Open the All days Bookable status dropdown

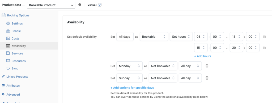(x=154, y=37)
